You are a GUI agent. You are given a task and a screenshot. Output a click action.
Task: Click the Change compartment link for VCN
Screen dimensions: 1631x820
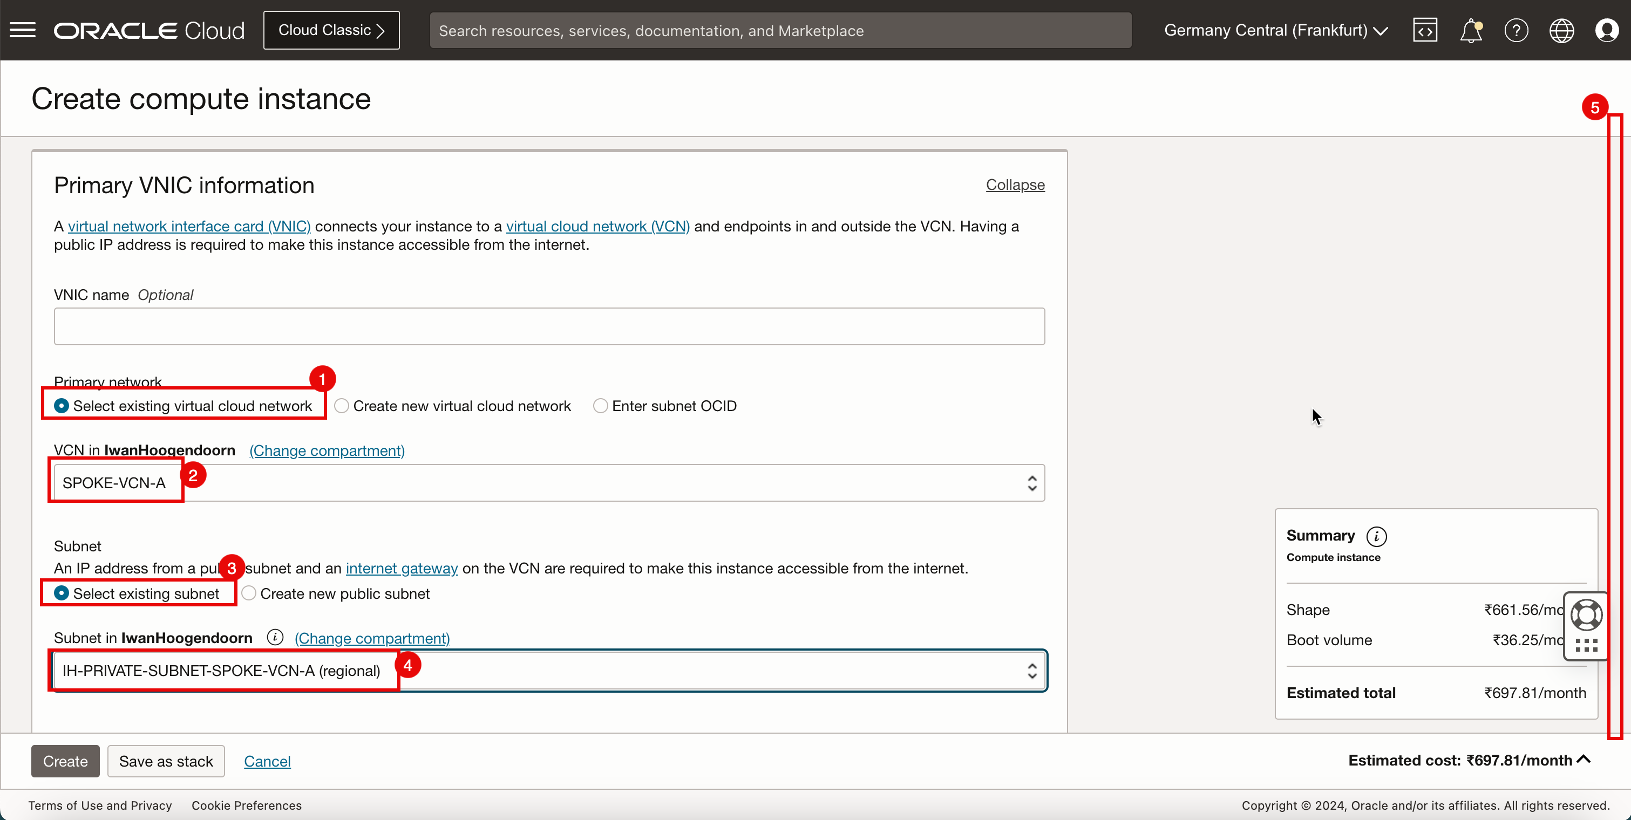click(x=327, y=451)
